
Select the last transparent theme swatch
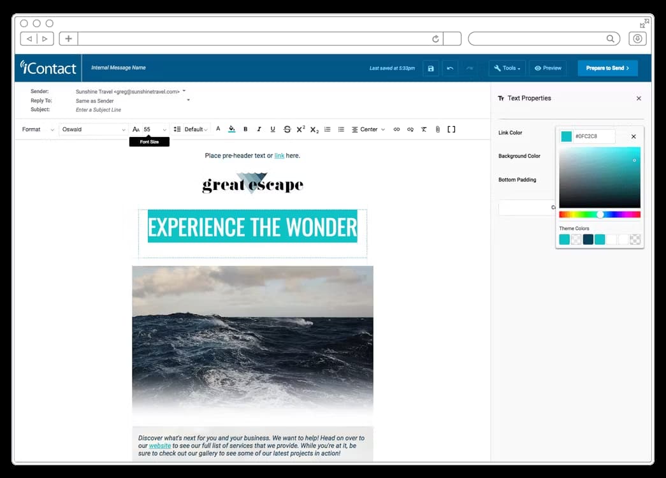click(x=635, y=240)
